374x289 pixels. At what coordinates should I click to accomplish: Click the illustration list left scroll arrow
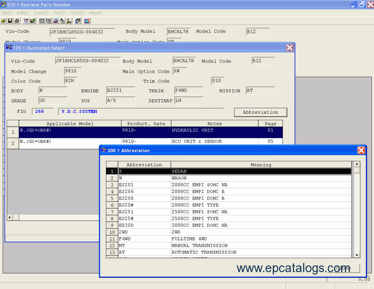(10, 217)
